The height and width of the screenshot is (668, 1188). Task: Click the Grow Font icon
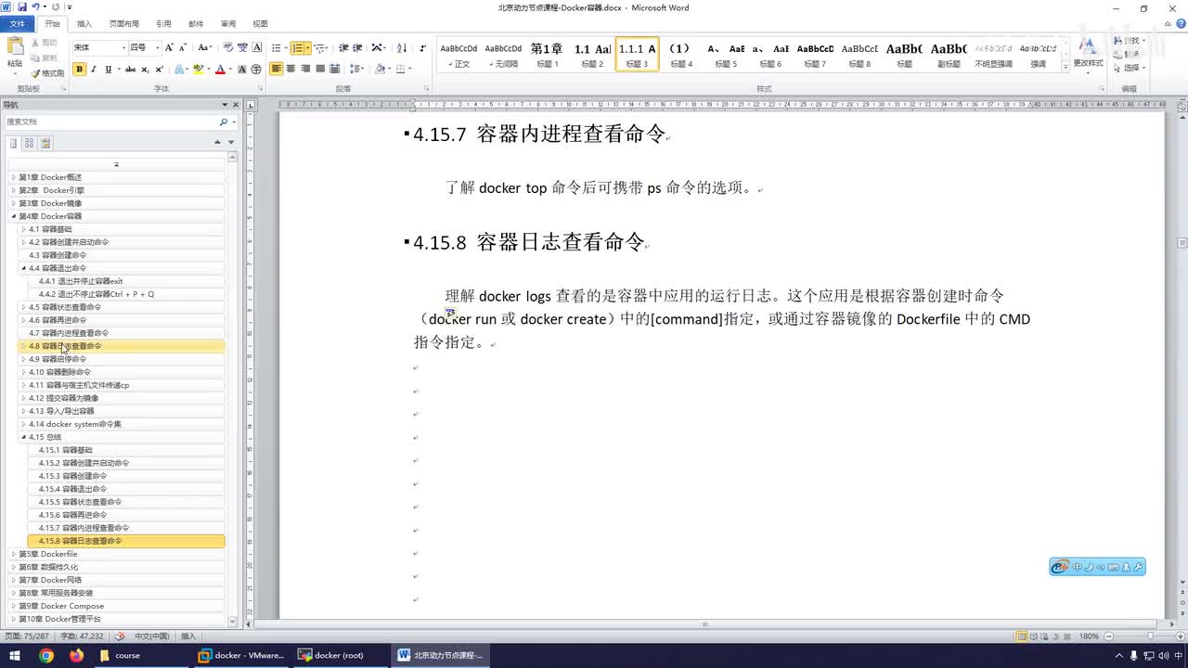[x=169, y=48]
